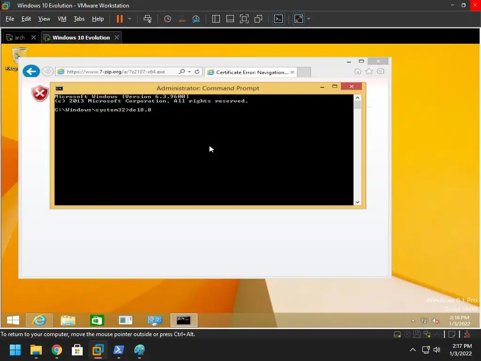Open Internet Explorer on guest taskbar
The height and width of the screenshot is (361, 481).
[x=39, y=320]
